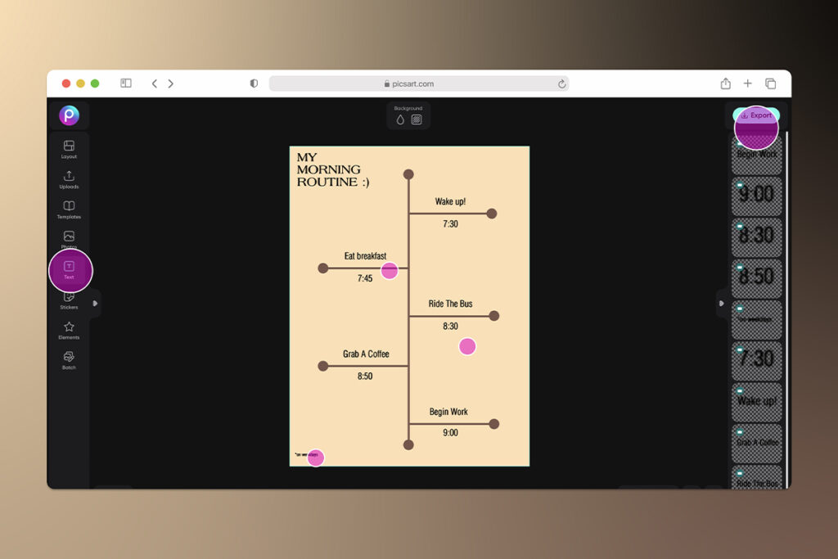The width and height of the screenshot is (838, 559).
Task: Open a new Safari tab
Action: tap(747, 83)
